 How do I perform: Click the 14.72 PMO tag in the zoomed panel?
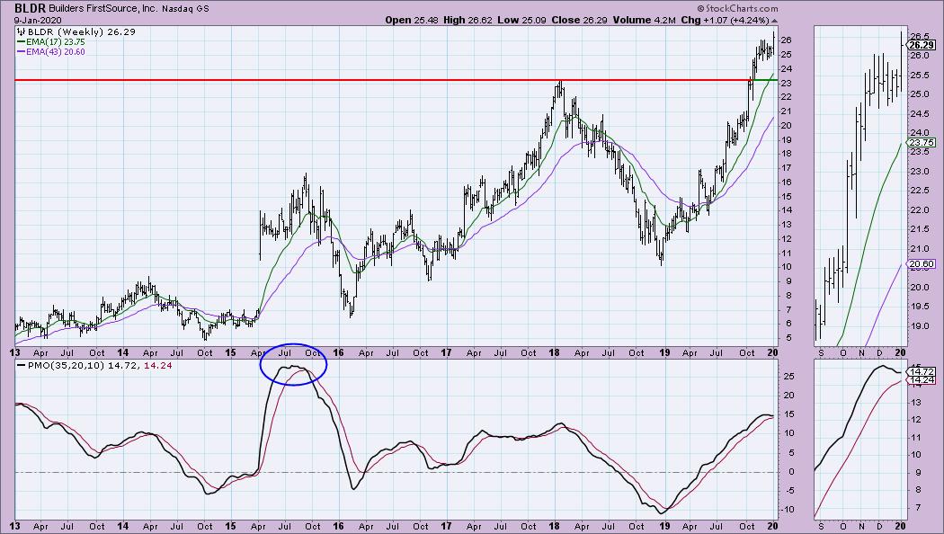(922, 373)
